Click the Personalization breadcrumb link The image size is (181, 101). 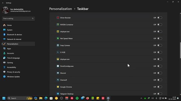click(x=61, y=9)
